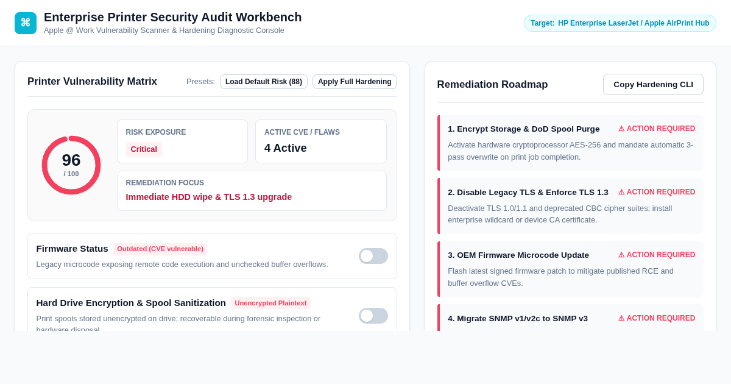Open step '1. Encrypt Storage & DoD Spool Purge'
The image size is (731, 384).
tap(570, 143)
